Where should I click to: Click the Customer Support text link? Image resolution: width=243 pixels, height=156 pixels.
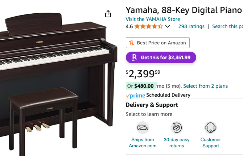pyautogui.click(x=210, y=143)
